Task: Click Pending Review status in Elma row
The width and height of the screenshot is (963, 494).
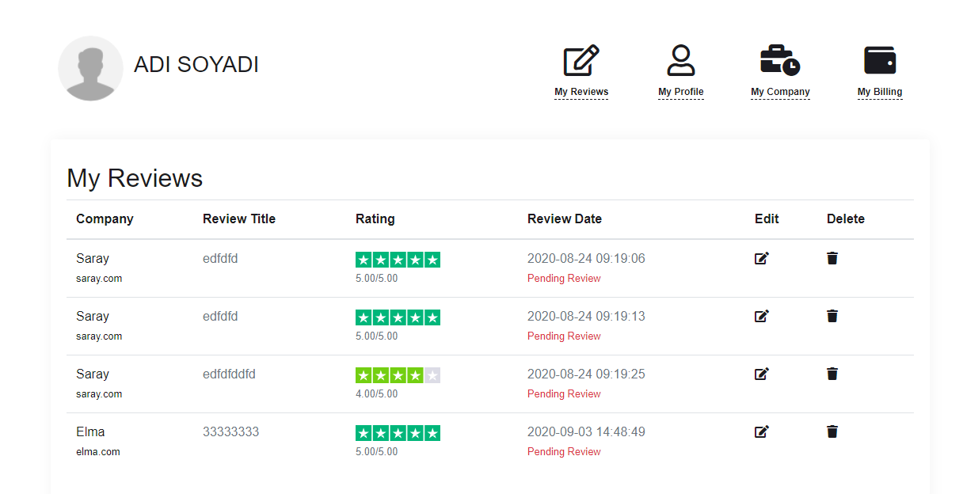Action: coord(564,452)
